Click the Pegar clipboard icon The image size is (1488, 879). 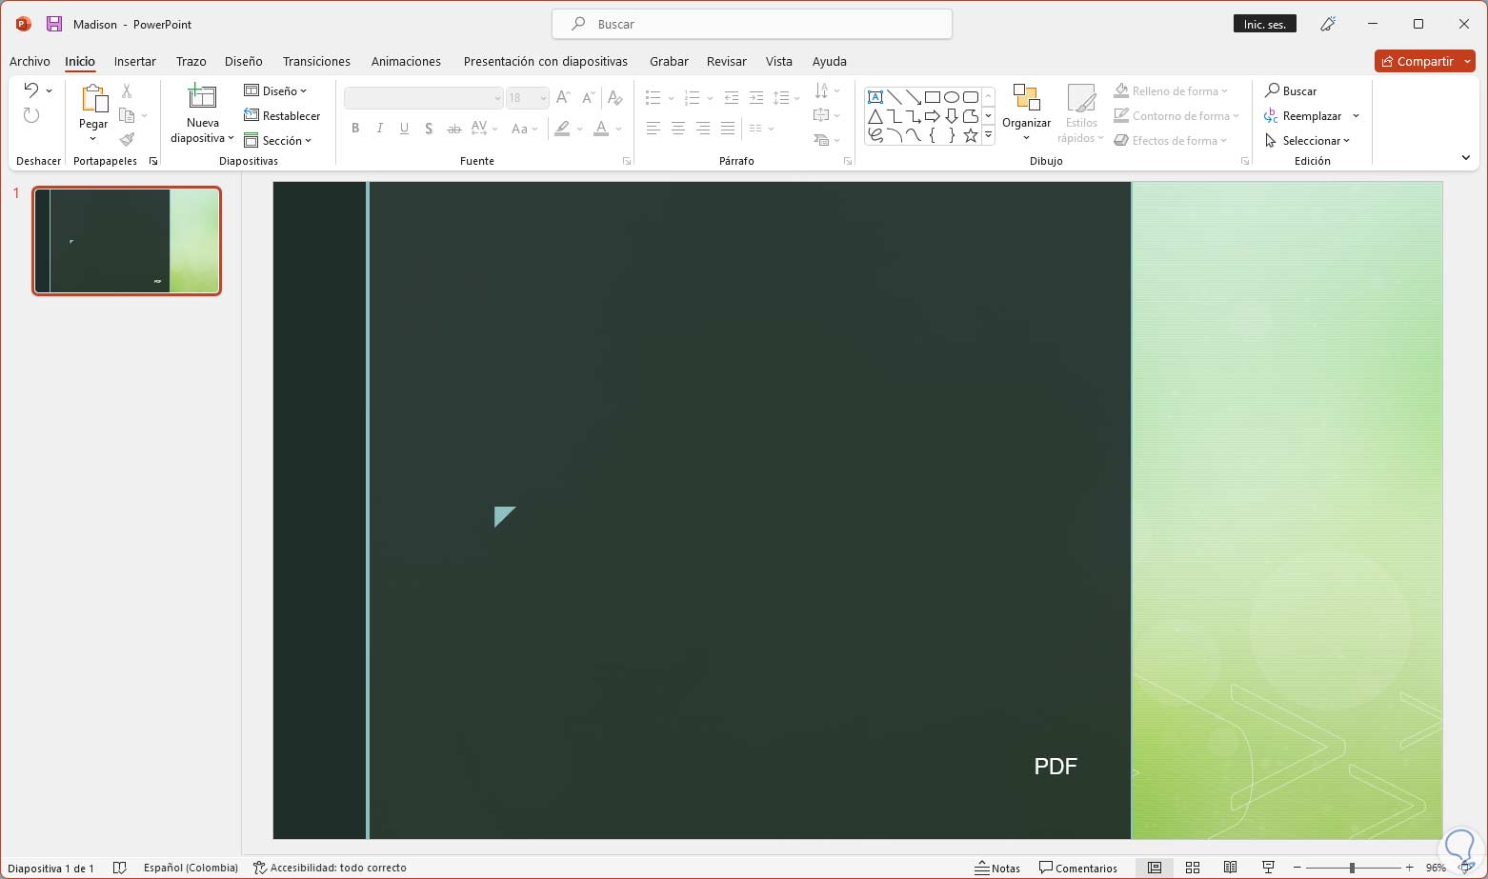pyautogui.click(x=93, y=99)
